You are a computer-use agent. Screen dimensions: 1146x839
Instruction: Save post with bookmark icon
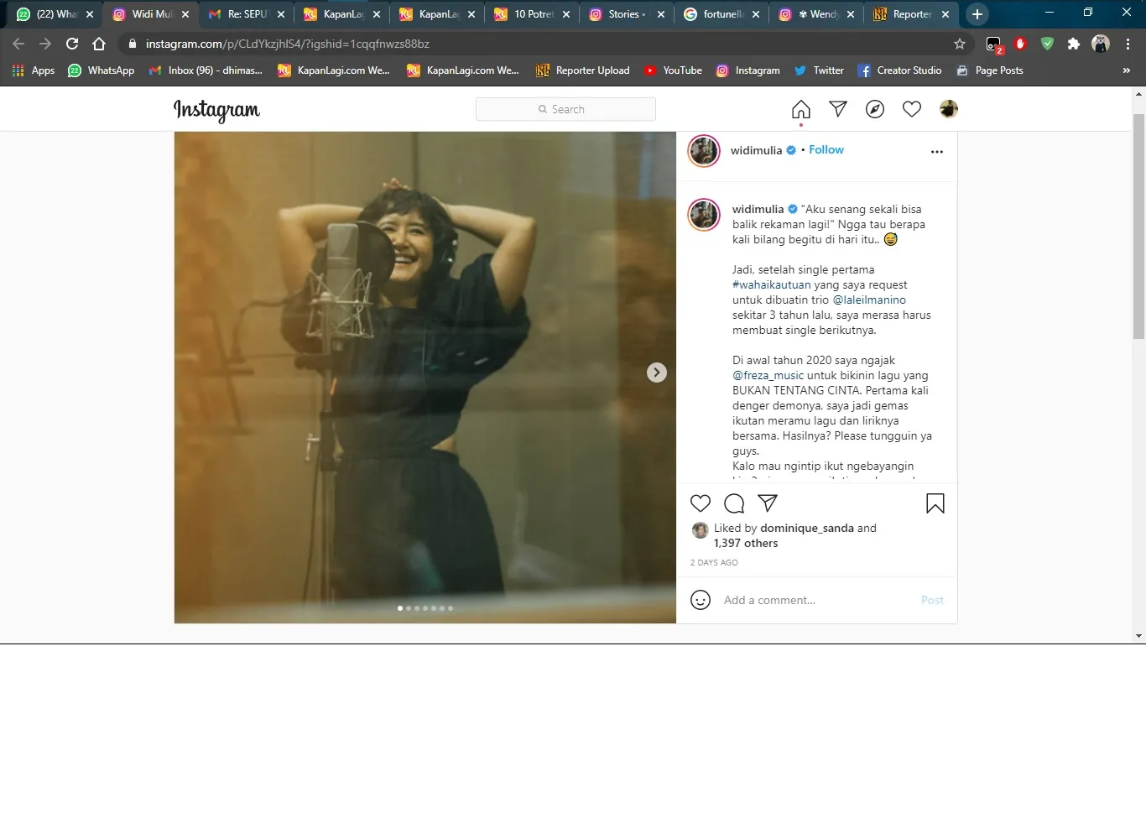coord(935,503)
